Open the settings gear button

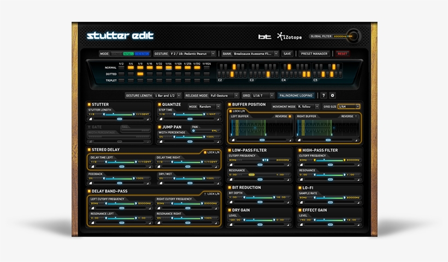click(x=332, y=96)
